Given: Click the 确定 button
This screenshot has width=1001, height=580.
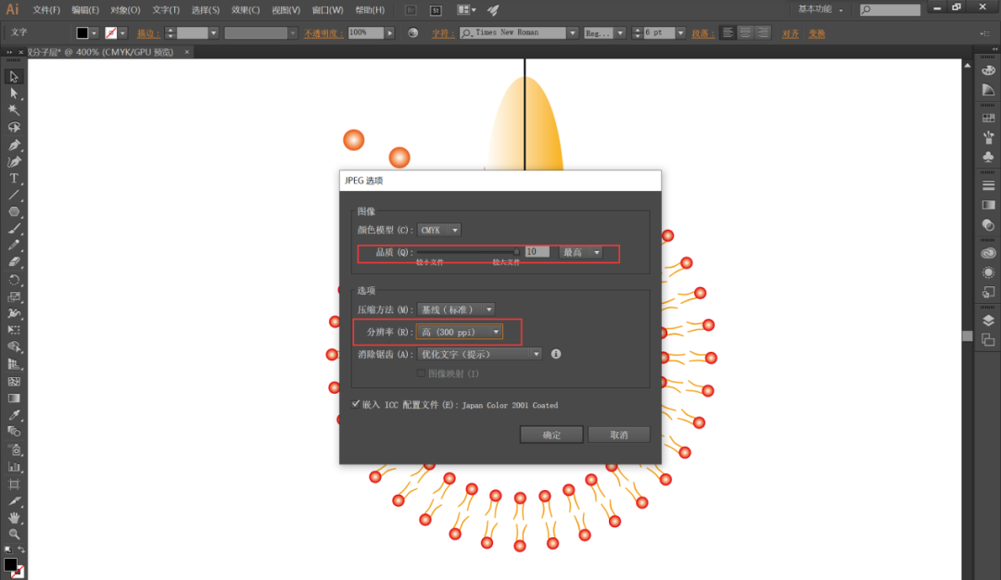Looking at the screenshot, I should pos(551,435).
